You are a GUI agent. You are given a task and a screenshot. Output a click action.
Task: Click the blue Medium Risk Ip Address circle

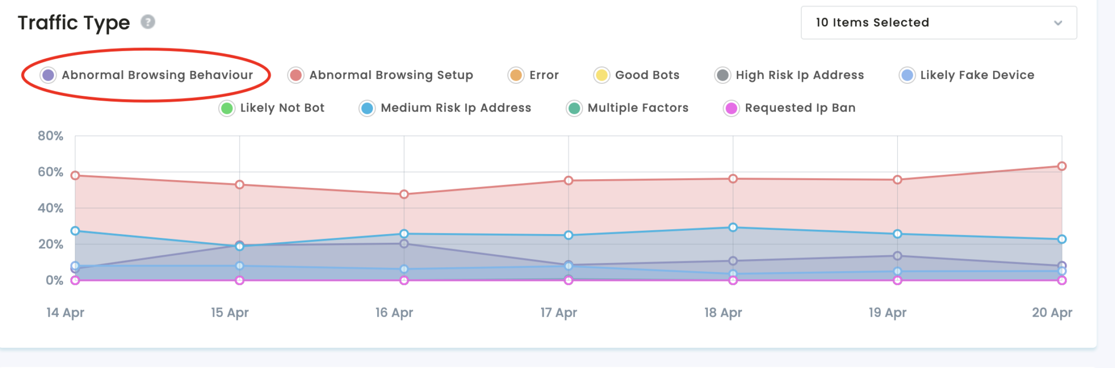coord(367,108)
